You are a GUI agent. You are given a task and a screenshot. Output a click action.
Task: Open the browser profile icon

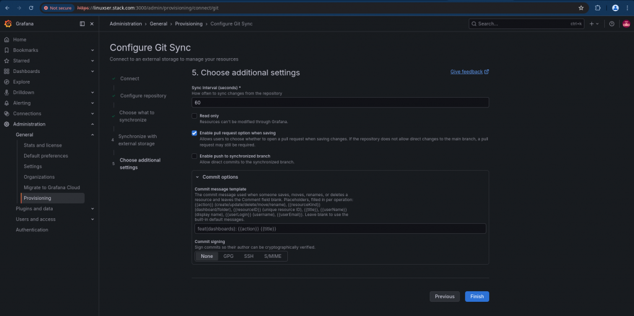click(x=615, y=7)
